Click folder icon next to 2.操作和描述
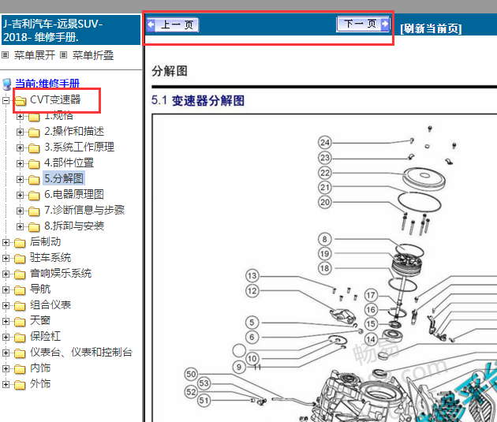 pyautogui.click(x=34, y=132)
